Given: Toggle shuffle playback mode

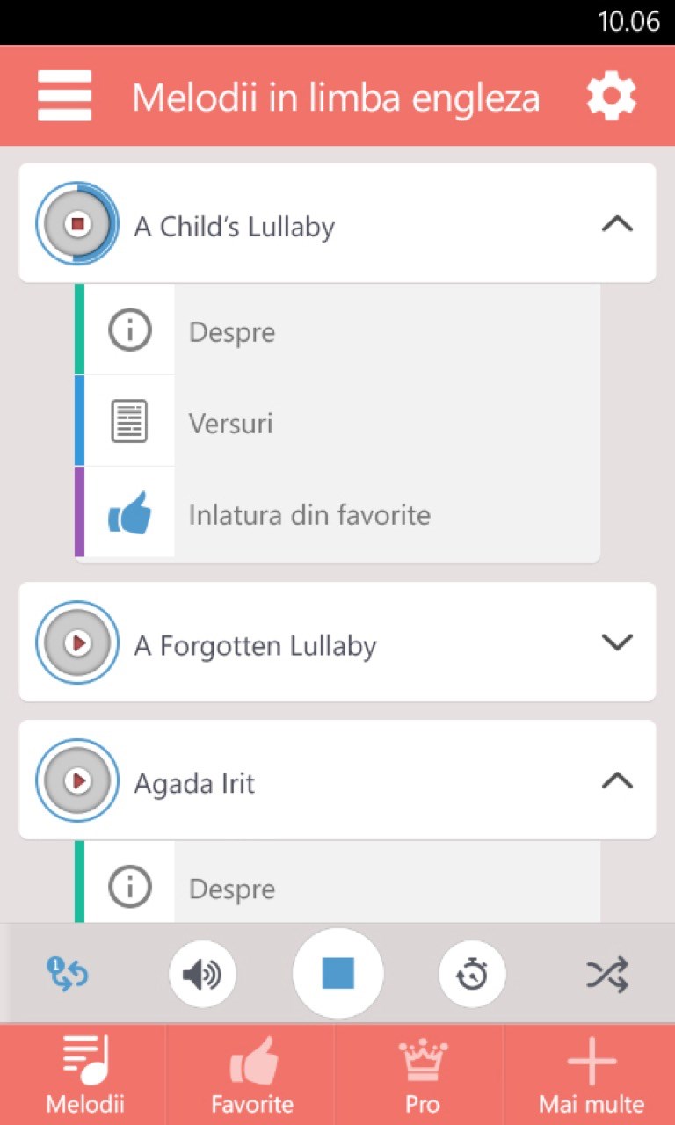Looking at the screenshot, I should pos(607,974).
